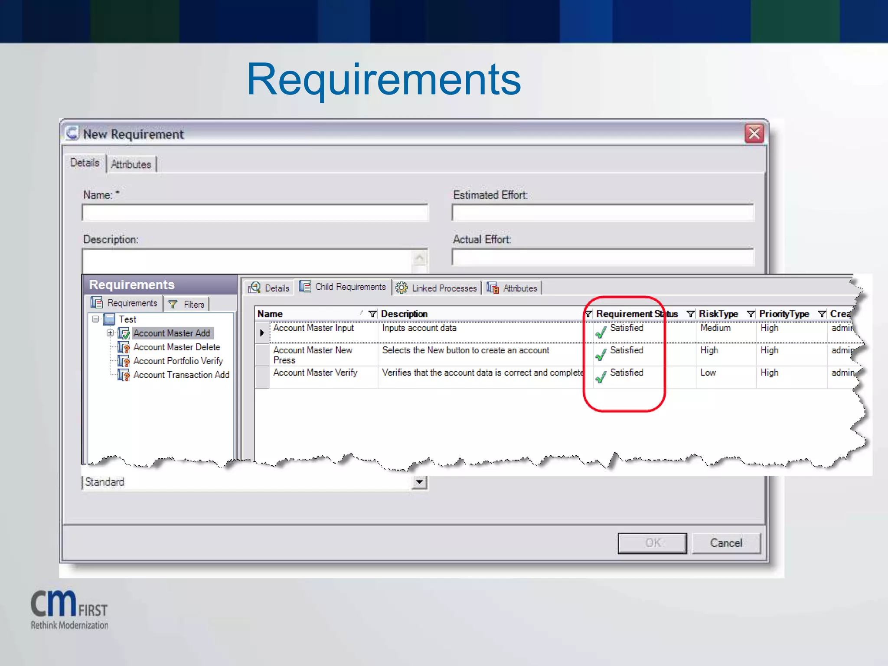The height and width of the screenshot is (666, 888).
Task: Click the Actual Effort input field
Action: click(603, 257)
